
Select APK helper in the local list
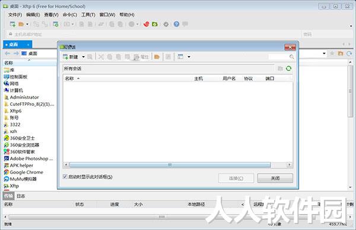click(18, 166)
